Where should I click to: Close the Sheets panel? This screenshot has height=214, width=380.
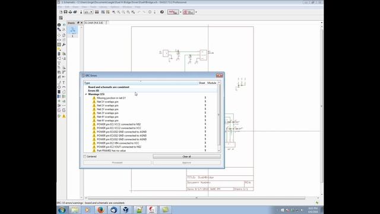click(x=81, y=23)
